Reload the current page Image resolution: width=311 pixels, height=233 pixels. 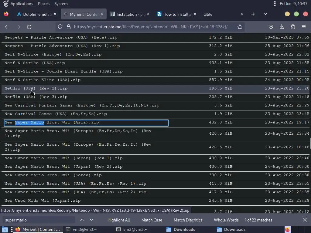(x=29, y=27)
